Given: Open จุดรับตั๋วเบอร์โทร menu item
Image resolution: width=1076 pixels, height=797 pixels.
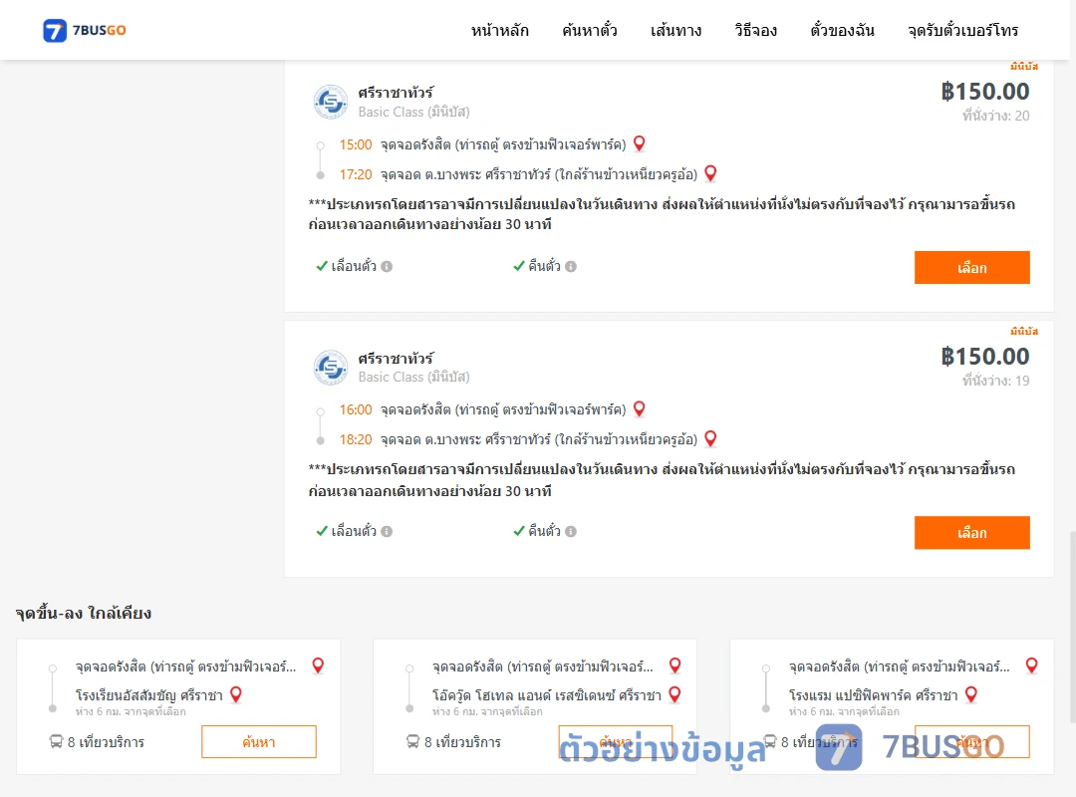Looking at the screenshot, I should (x=962, y=30).
